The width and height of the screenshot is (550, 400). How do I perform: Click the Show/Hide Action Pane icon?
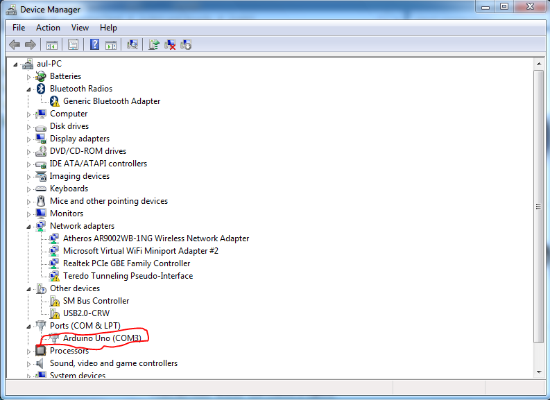click(x=111, y=45)
